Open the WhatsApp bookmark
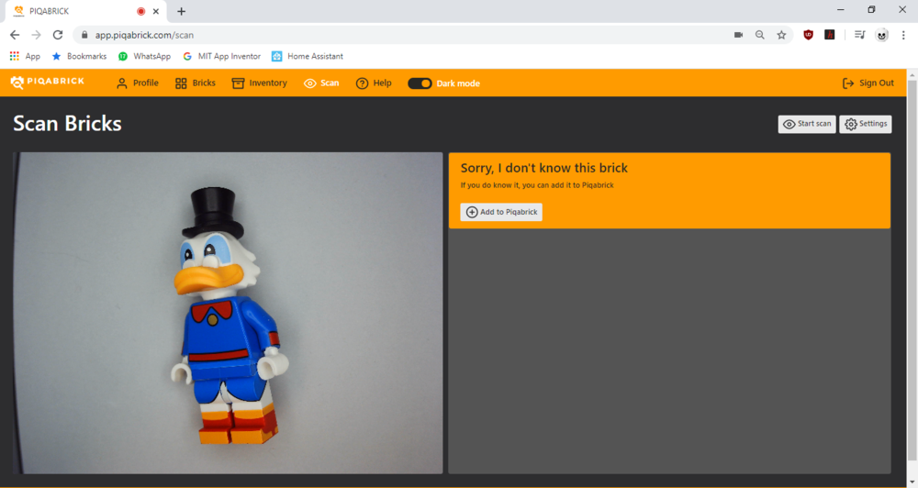 pyautogui.click(x=145, y=56)
